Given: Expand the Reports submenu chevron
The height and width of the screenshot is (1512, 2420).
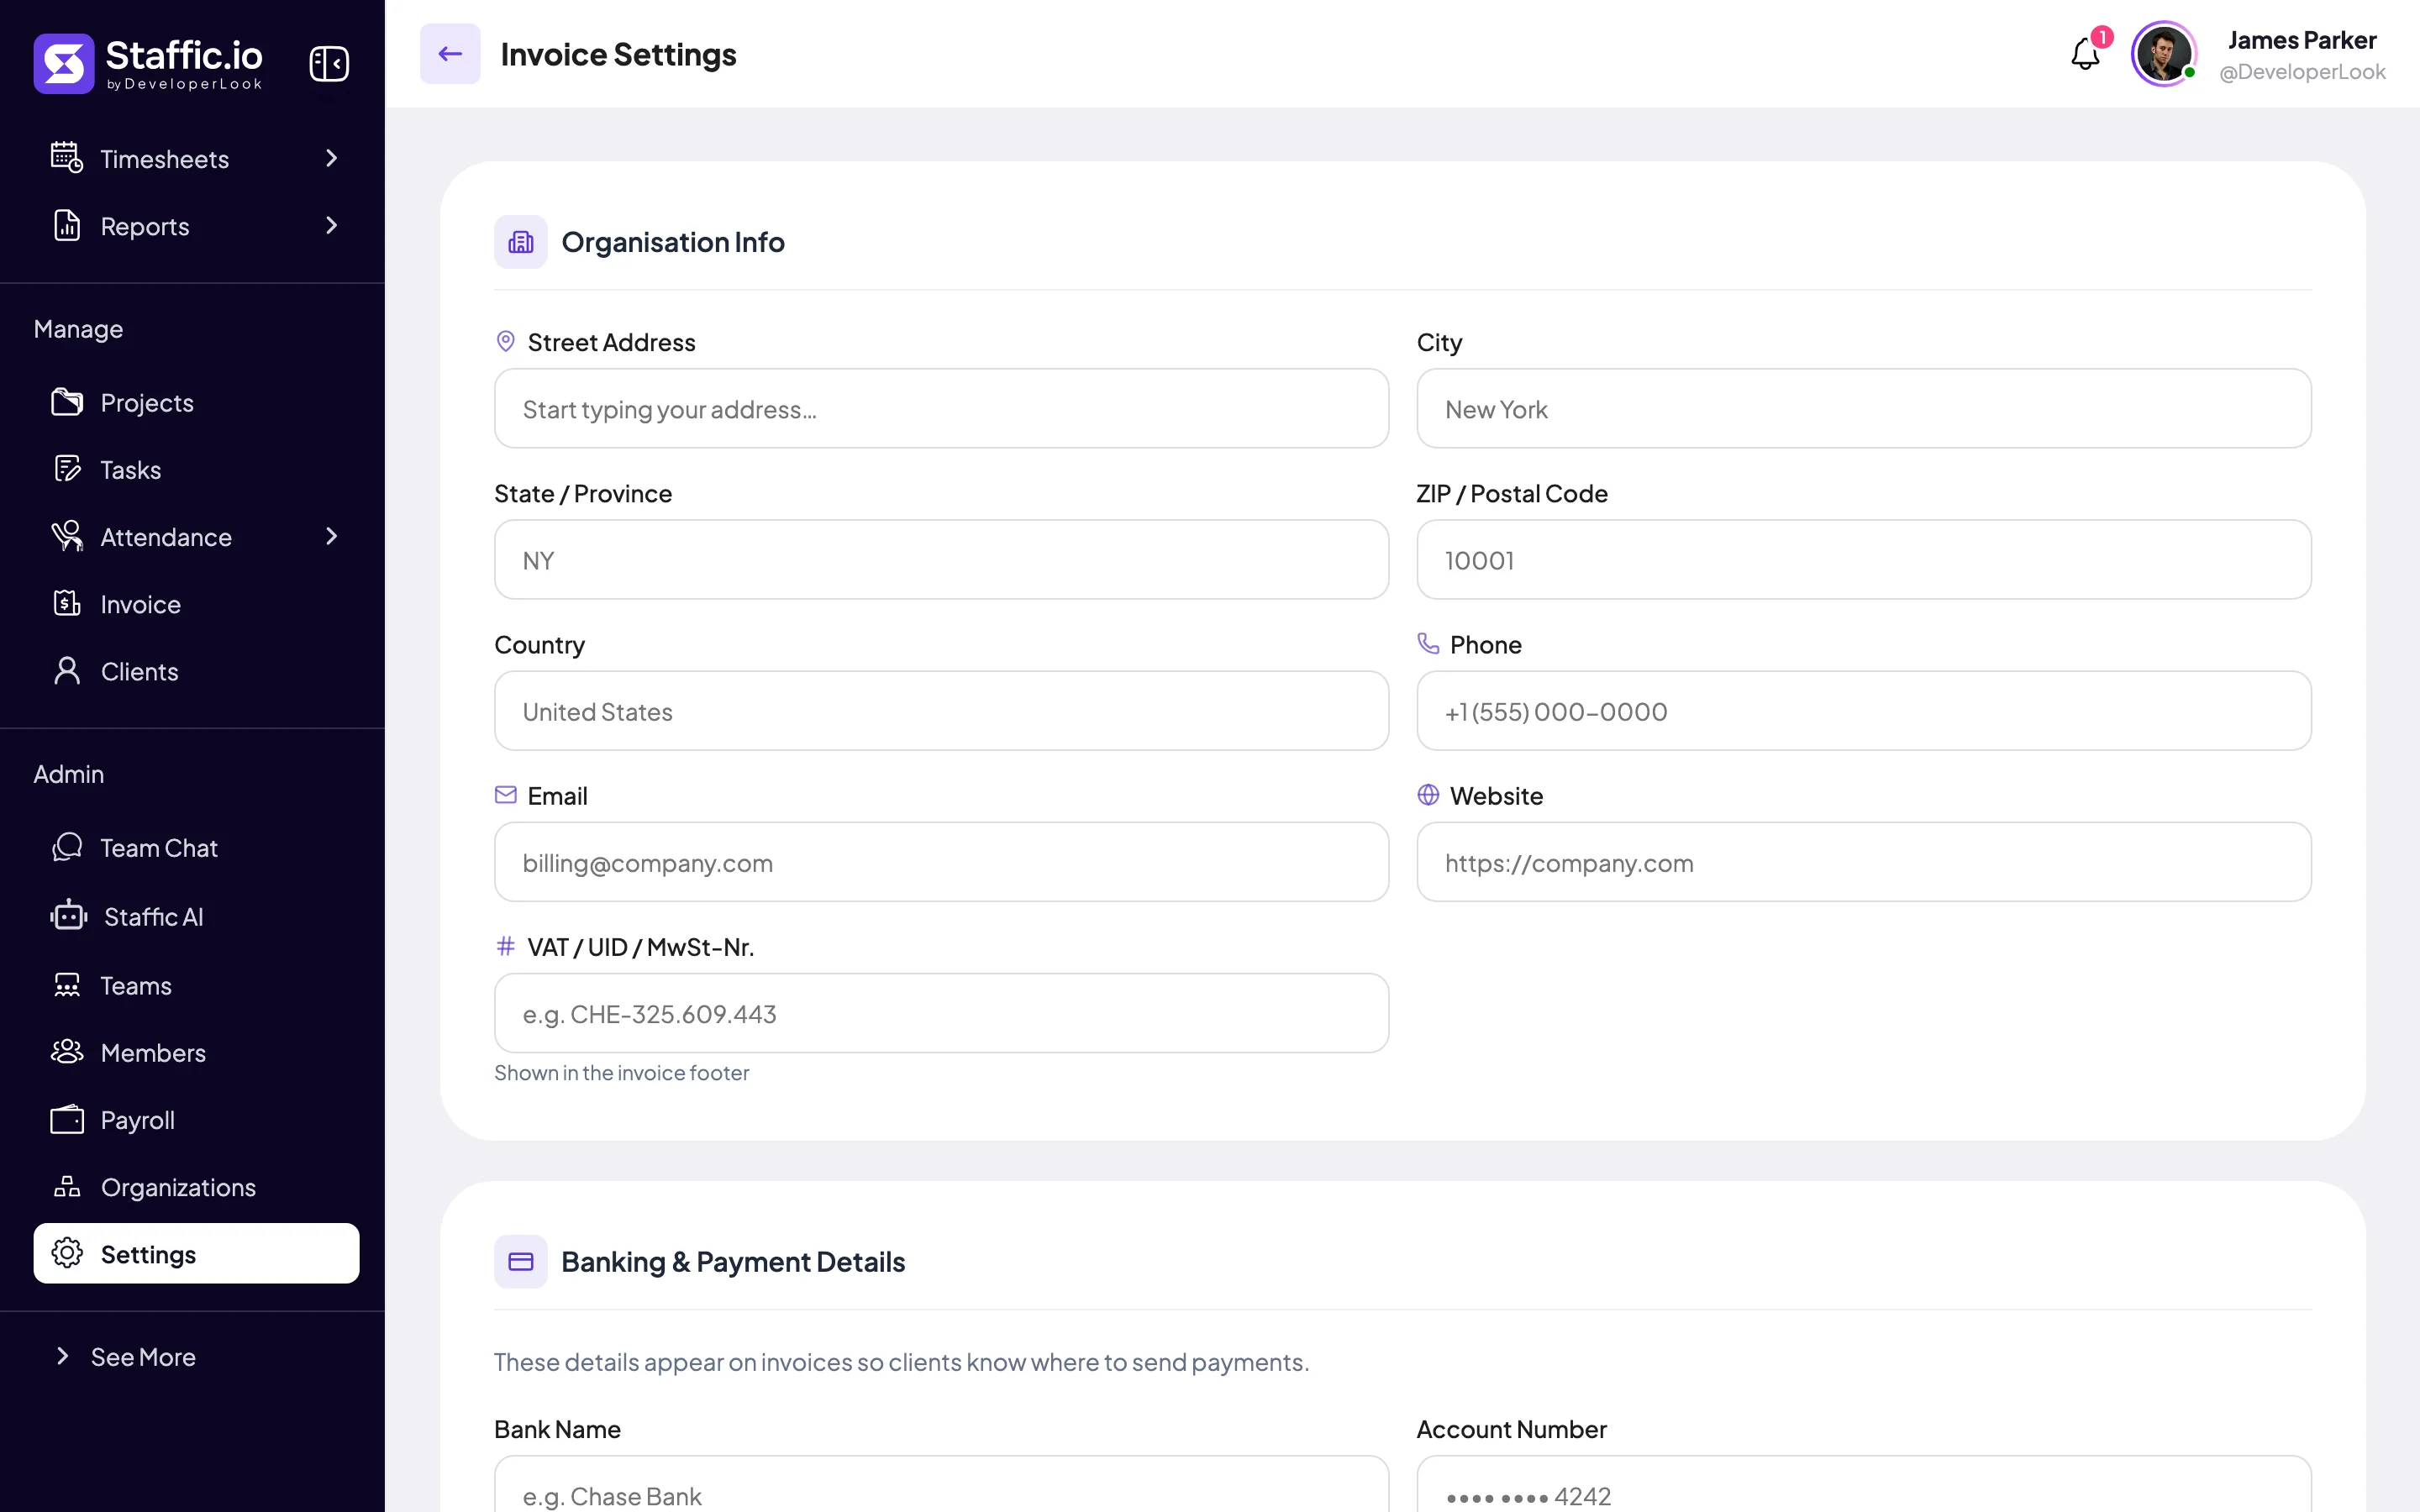Looking at the screenshot, I should pyautogui.click(x=331, y=226).
